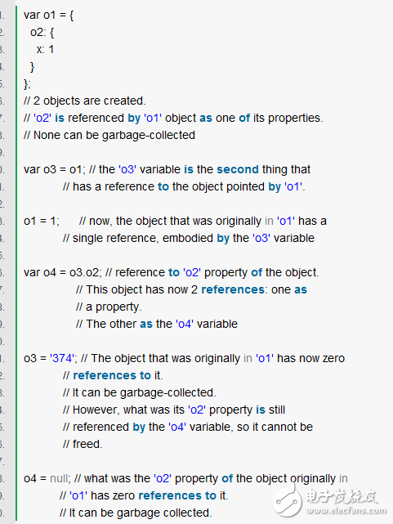Click the elecfans watermark logo icon
Viewport: 393px width, 524px height.
[x=288, y=499]
